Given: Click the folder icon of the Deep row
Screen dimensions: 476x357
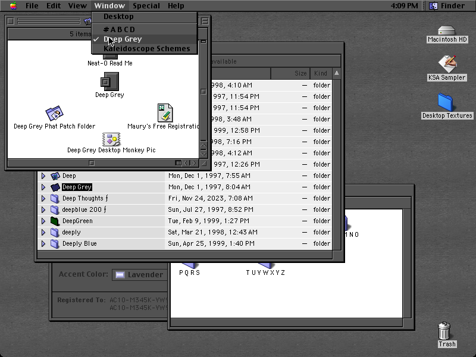Looking at the screenshot, I should (55, 176).
